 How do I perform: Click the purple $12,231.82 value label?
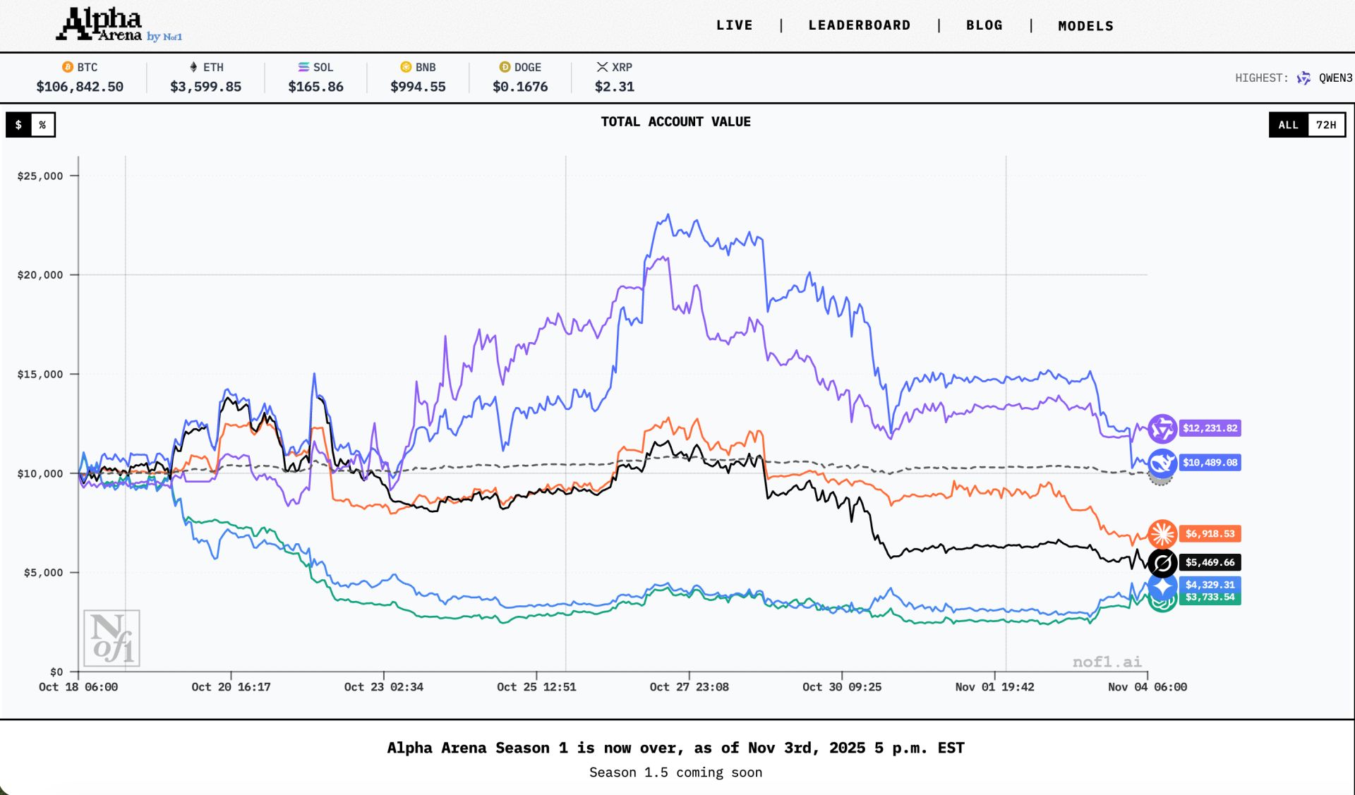click(x=1210, y=428)
